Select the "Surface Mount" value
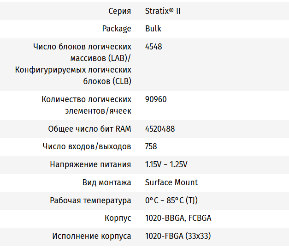This screenshot has width=289, height=249. 171,182
